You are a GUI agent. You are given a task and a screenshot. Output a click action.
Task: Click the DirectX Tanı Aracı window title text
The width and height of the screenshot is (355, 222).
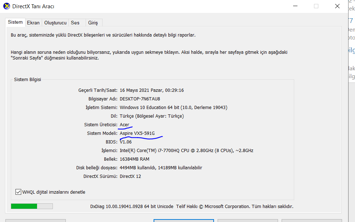click(x=33, y=6)
